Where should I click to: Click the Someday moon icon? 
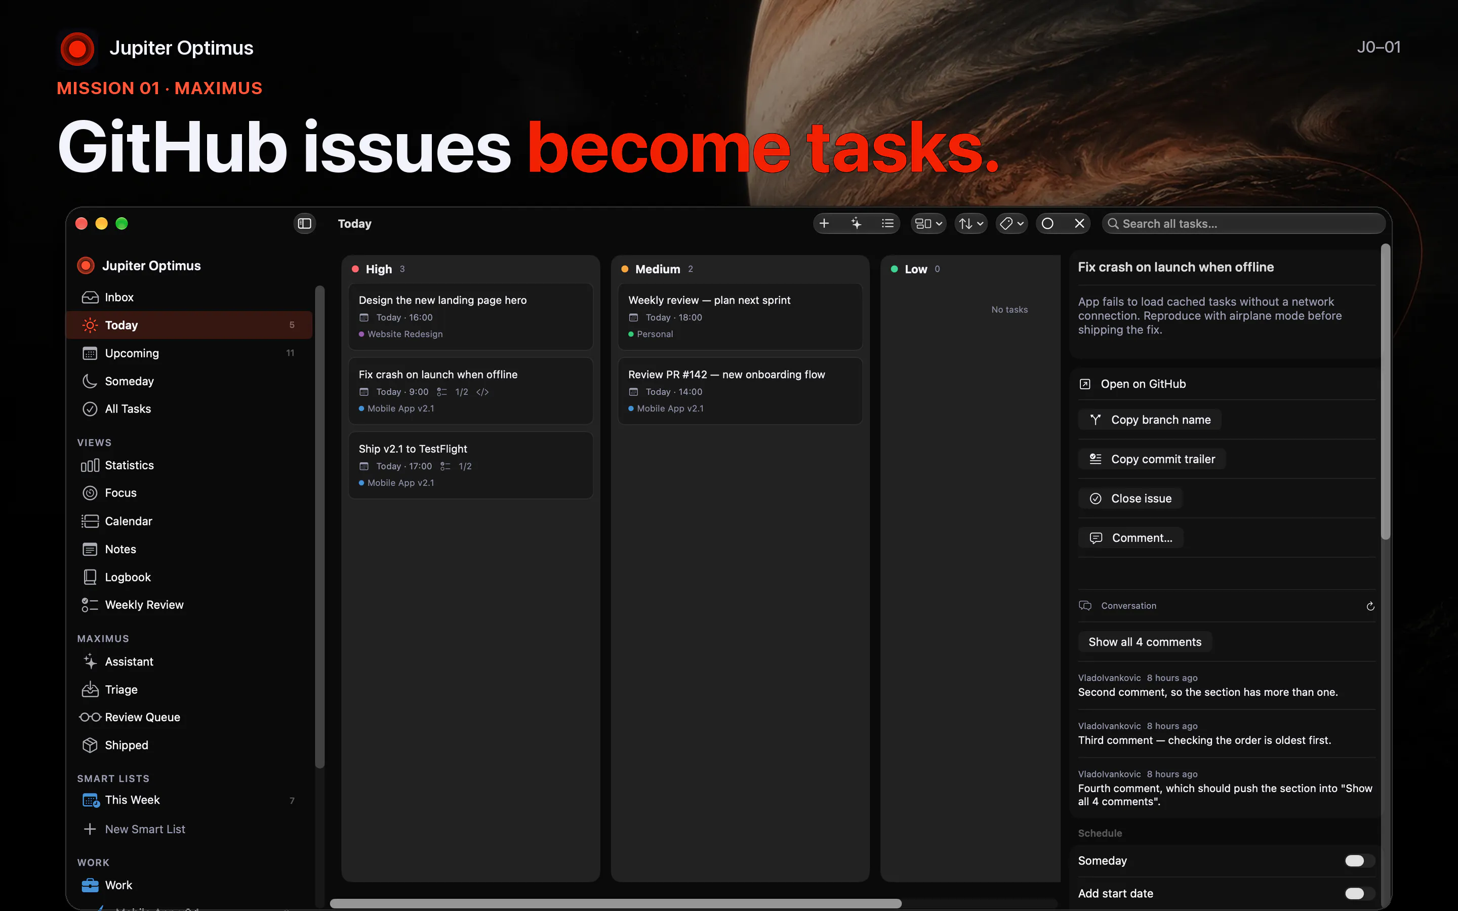click(90, 382)
